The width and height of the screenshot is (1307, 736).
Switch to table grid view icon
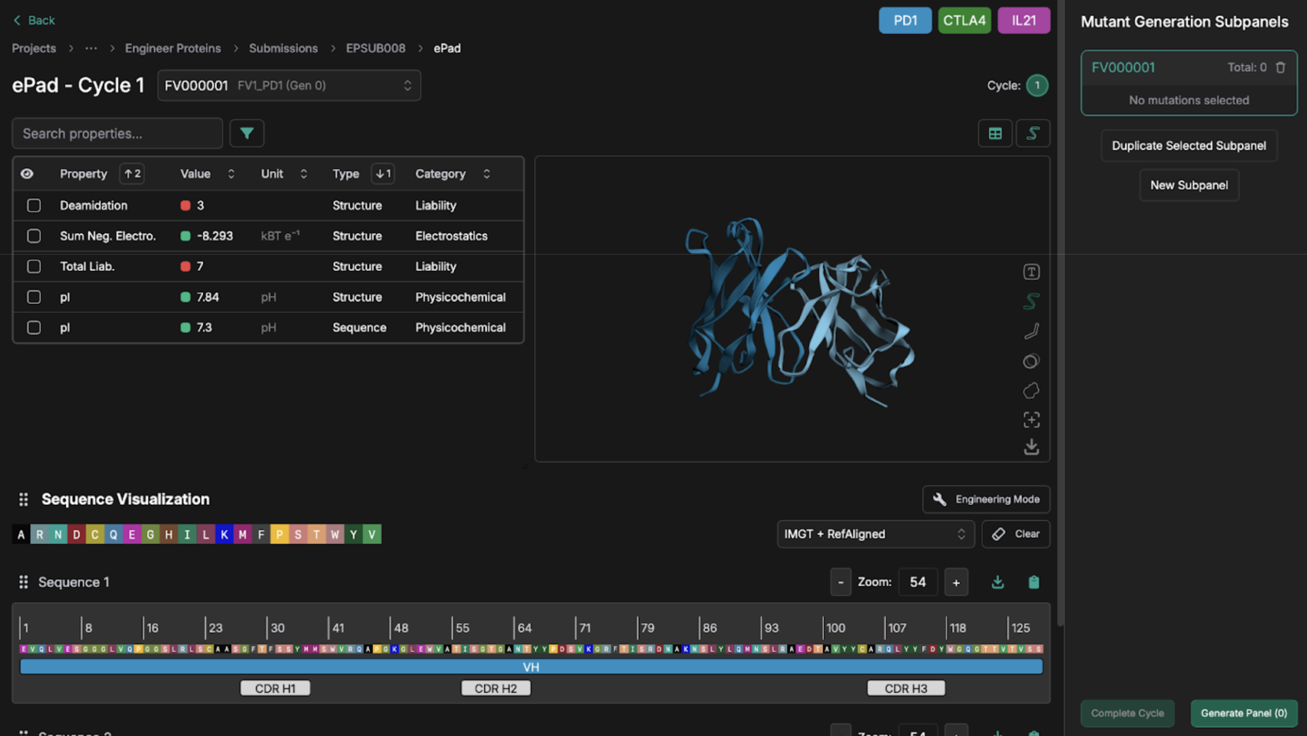pyautogui.click(x=994, y=133)
